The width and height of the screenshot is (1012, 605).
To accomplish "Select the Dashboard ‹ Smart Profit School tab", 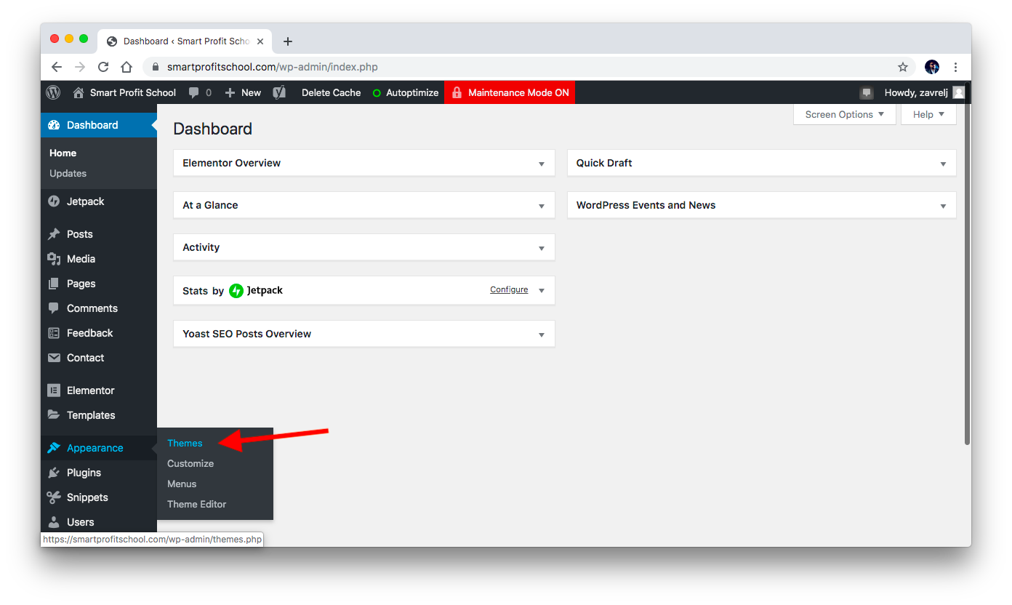I will (185, 41).
